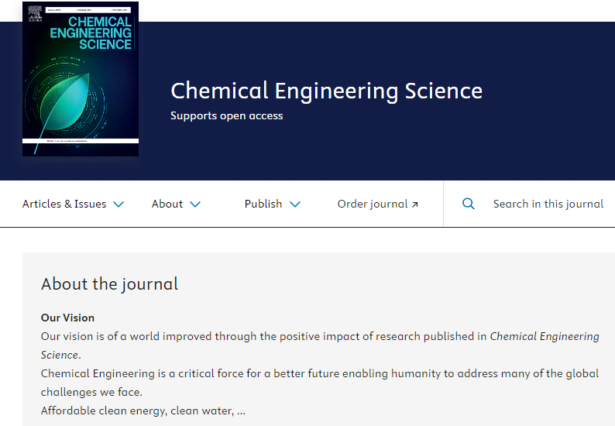Image resolution: width=615 pixels, height=426 pixels.
Task: Open the journal cover thumbnail
Action: point(81,79)
